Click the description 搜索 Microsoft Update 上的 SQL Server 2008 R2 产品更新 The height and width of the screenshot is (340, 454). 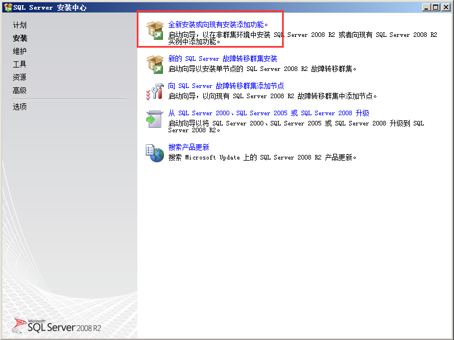262,158
